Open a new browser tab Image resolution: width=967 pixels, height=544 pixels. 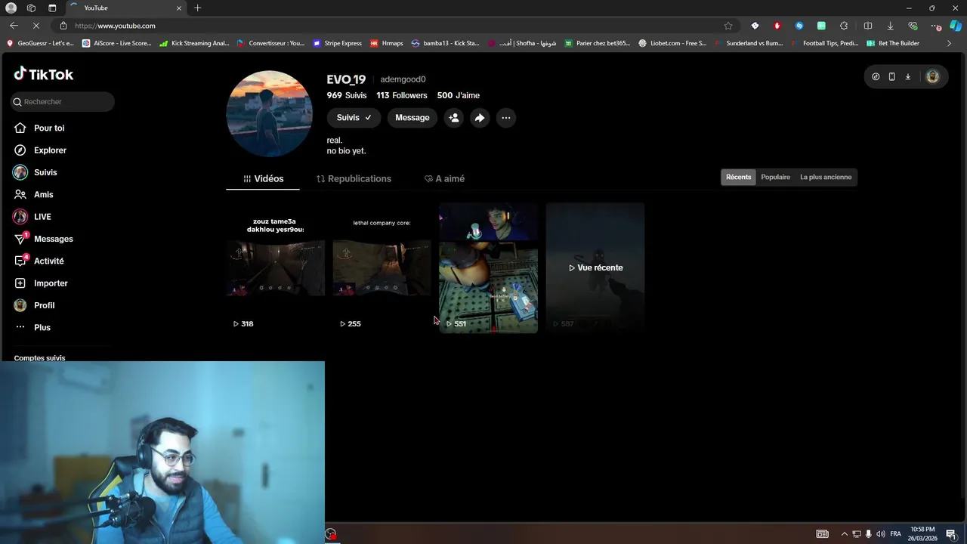198,8
